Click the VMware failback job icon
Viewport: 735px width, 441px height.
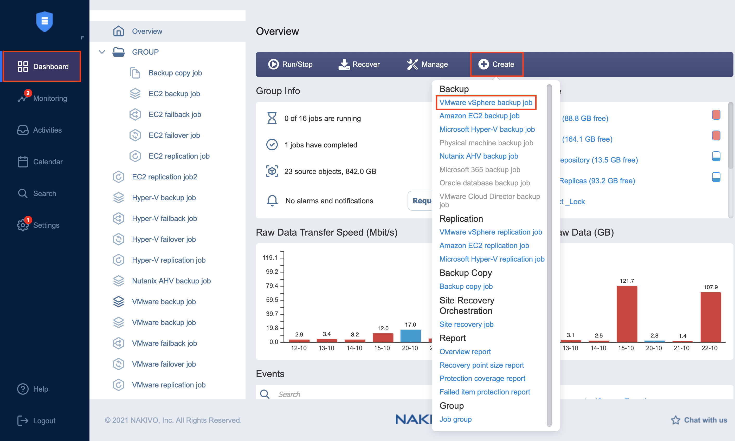[118, 343]
